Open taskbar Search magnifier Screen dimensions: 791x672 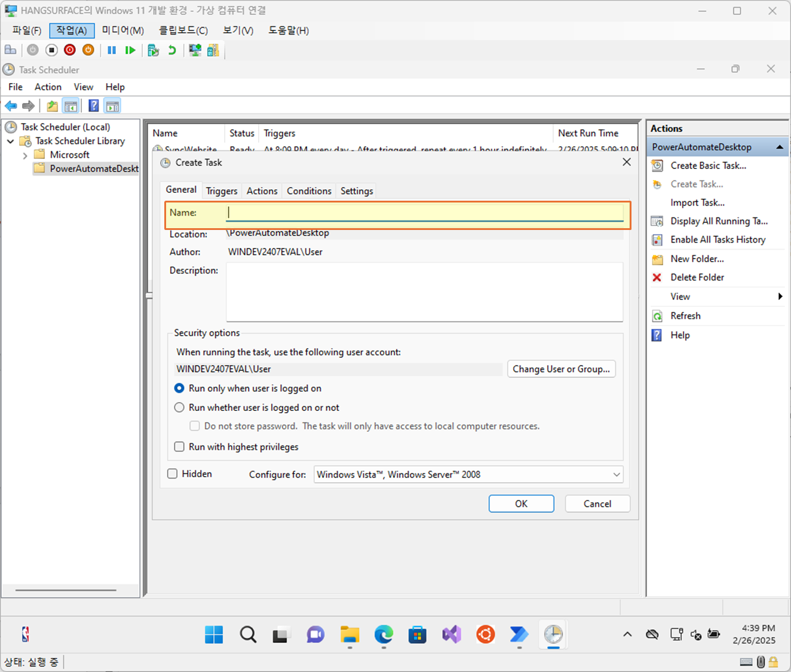pos(248,634)
